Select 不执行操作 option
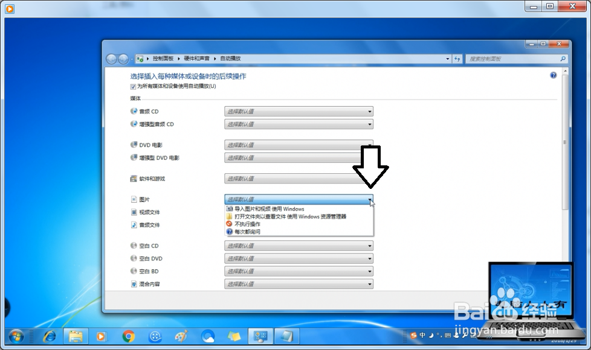Viewport: 591px width, 350px height. click(299, 224)
